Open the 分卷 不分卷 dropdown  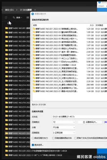pyautogui.click(x=64, y=127)
